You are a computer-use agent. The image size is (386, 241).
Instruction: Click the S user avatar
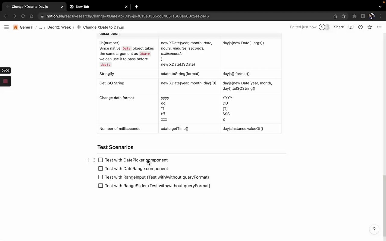(x=322, y=27)
